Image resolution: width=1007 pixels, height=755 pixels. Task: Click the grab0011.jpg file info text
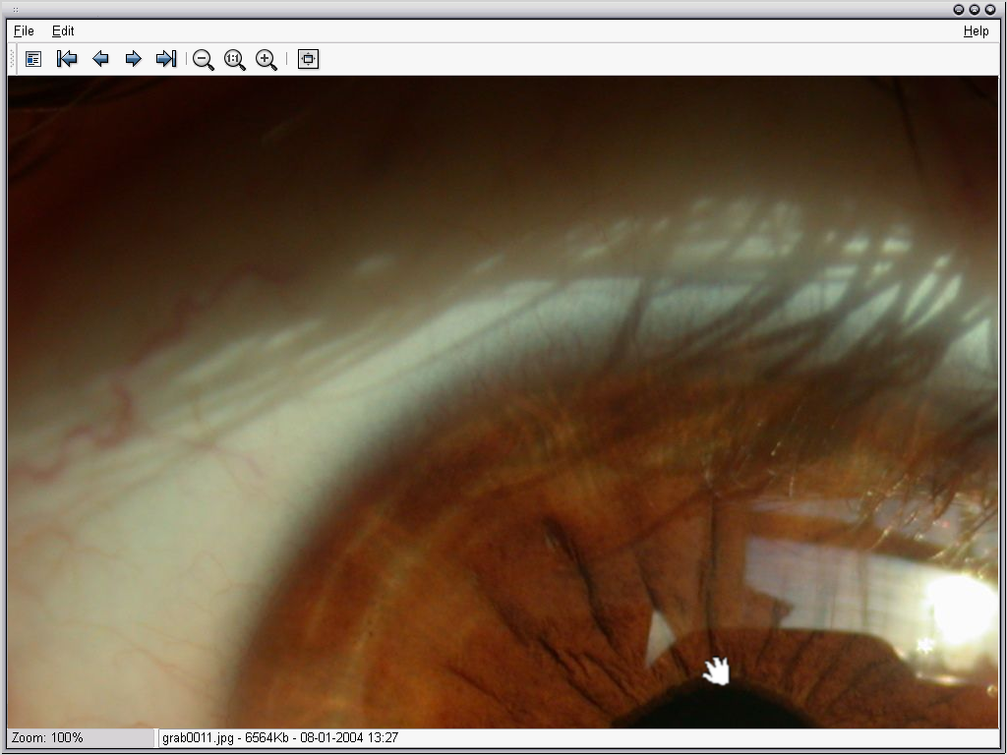point(280,737)
